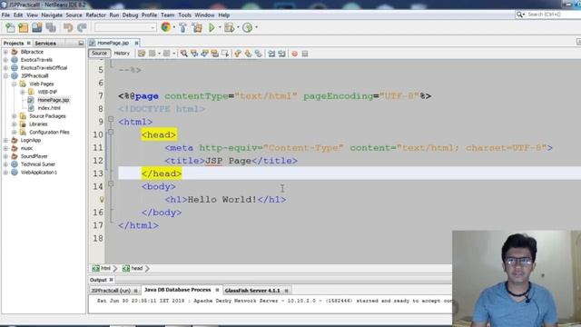
Task: Click the Profile Project toolbar icon
Action: click(247, 27)
